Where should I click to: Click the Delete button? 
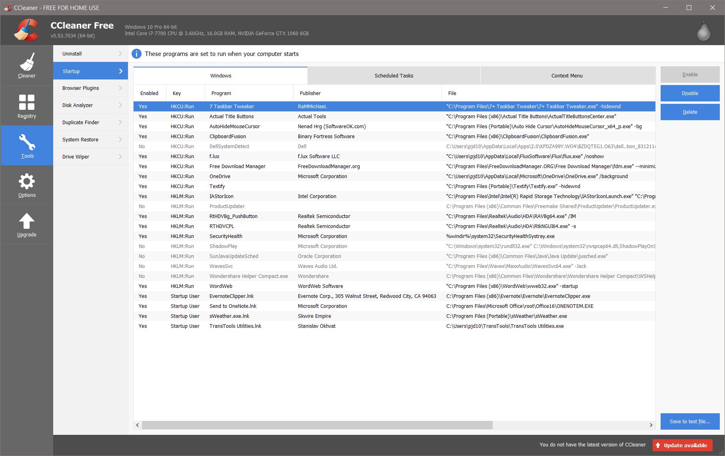coord(690,112)
